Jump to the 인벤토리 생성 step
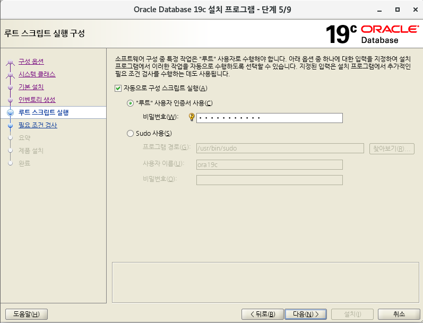 37,100
